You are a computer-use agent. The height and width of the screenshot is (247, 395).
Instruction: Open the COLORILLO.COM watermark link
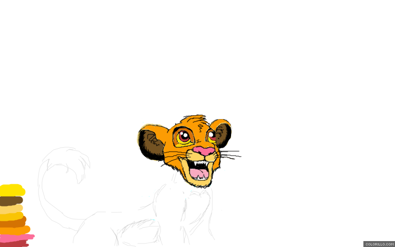click(x=379, y=244)
